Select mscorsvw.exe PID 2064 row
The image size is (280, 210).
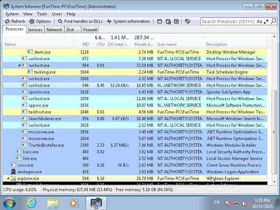coord(135,138)
